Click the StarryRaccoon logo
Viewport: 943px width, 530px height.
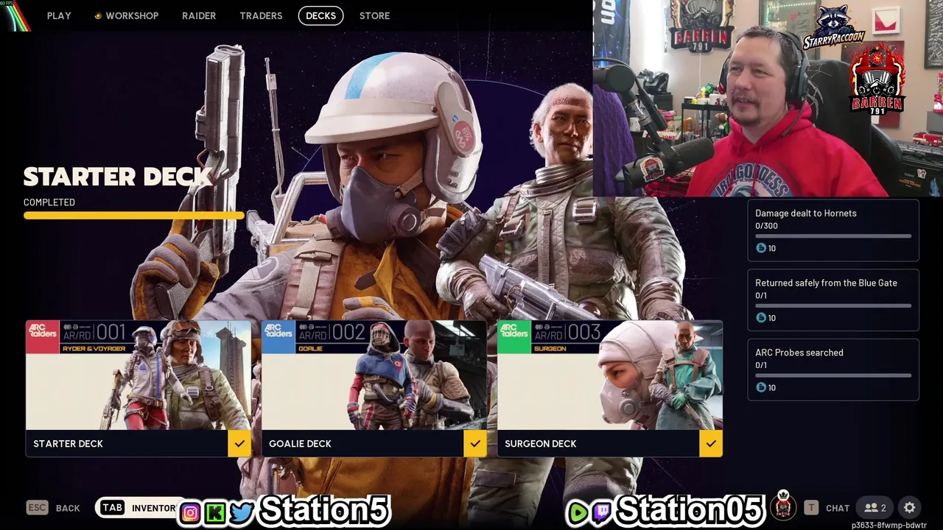pos(834,27)
